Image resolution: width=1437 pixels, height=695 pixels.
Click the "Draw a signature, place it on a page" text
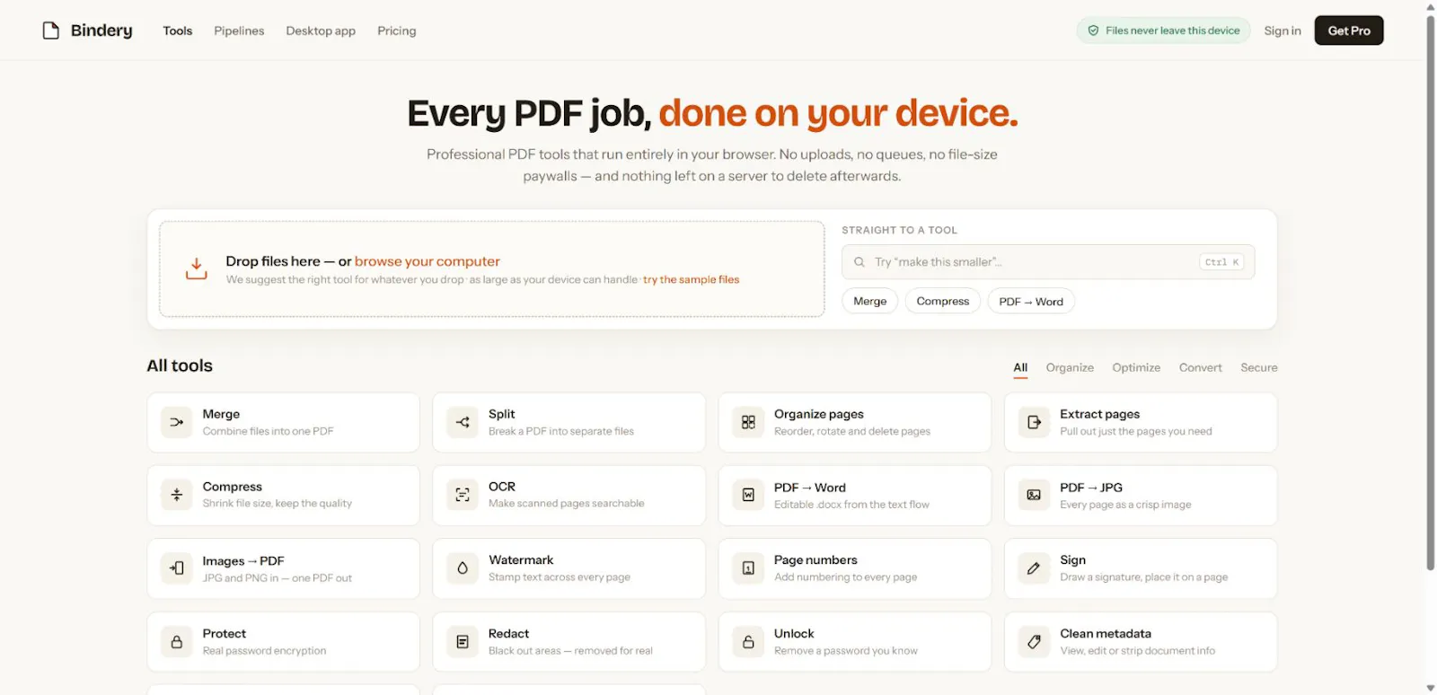pos(1144,577)
